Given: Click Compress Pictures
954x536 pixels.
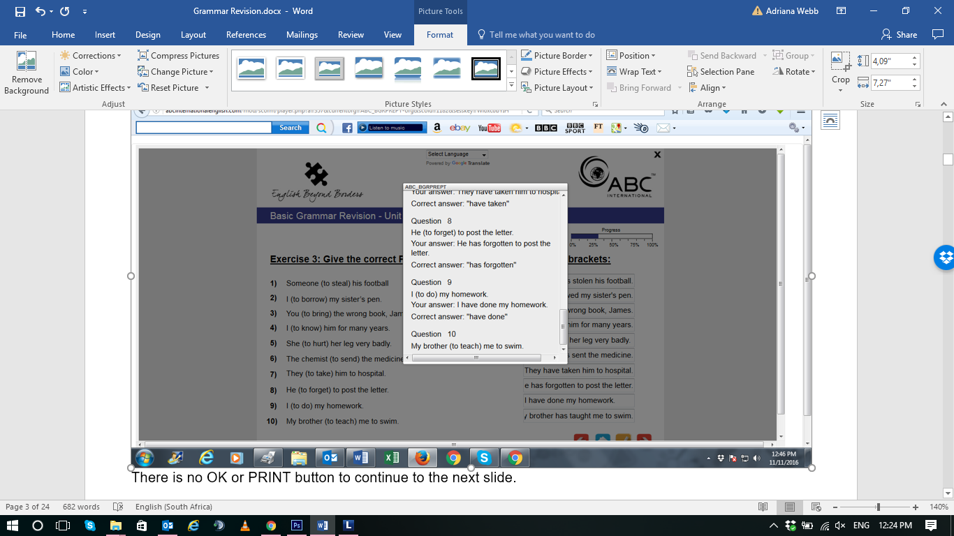Looking at the screenshot, I should [x=179, y=56].
